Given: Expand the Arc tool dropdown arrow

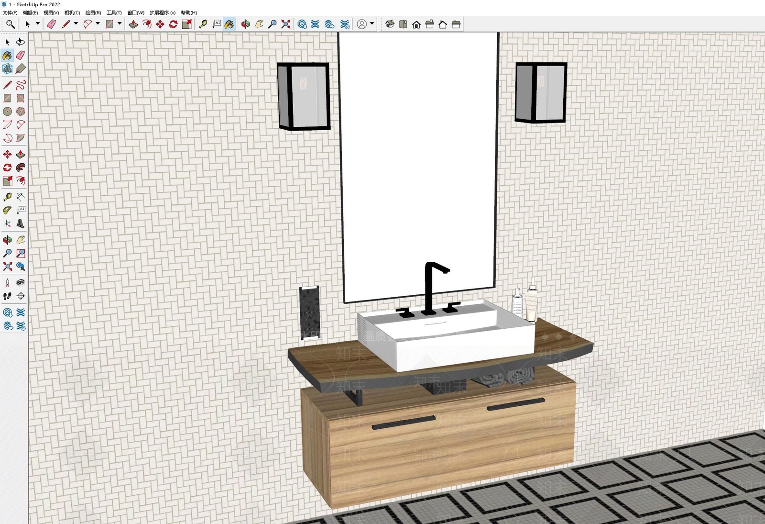Looking at the screenshot, I should (x=98, y=23).
